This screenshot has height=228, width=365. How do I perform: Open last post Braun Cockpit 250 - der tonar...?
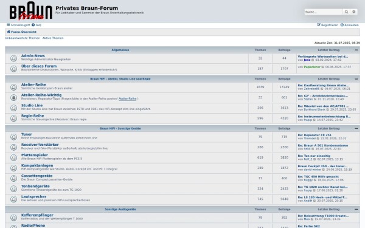(x=322, y=166)
